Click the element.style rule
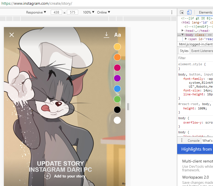The image size is (213, 186). 192,64
